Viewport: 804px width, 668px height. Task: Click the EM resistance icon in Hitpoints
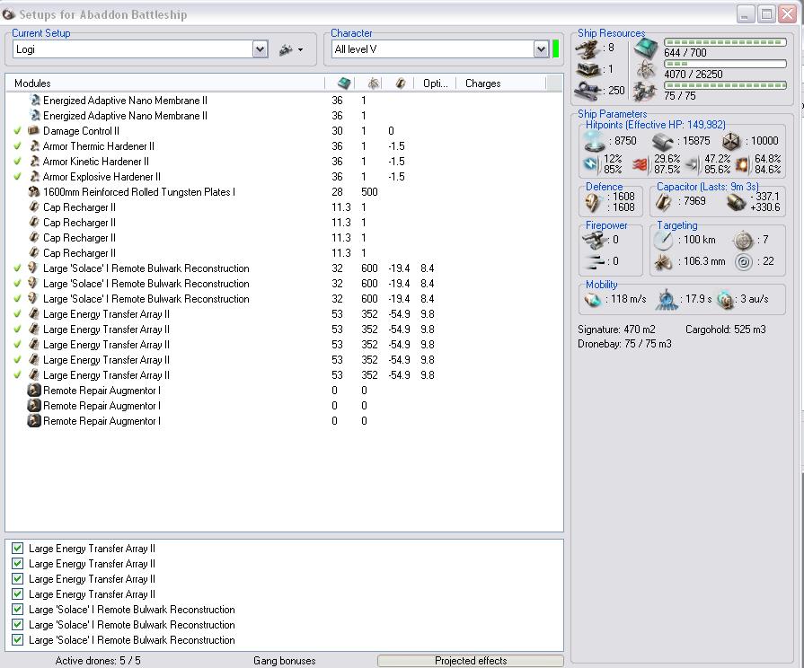(x=591, y=164)
